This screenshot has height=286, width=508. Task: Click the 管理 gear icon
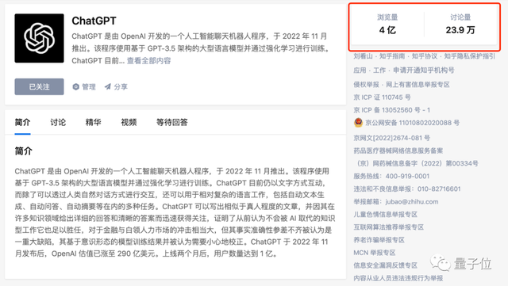(x=76, y=86)
